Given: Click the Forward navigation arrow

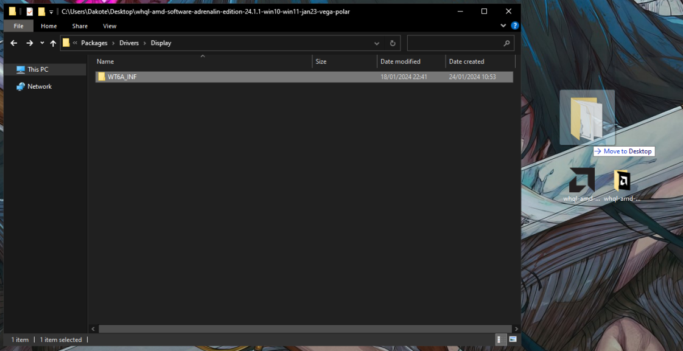Looking at the screenshot, I should (29, 43).
